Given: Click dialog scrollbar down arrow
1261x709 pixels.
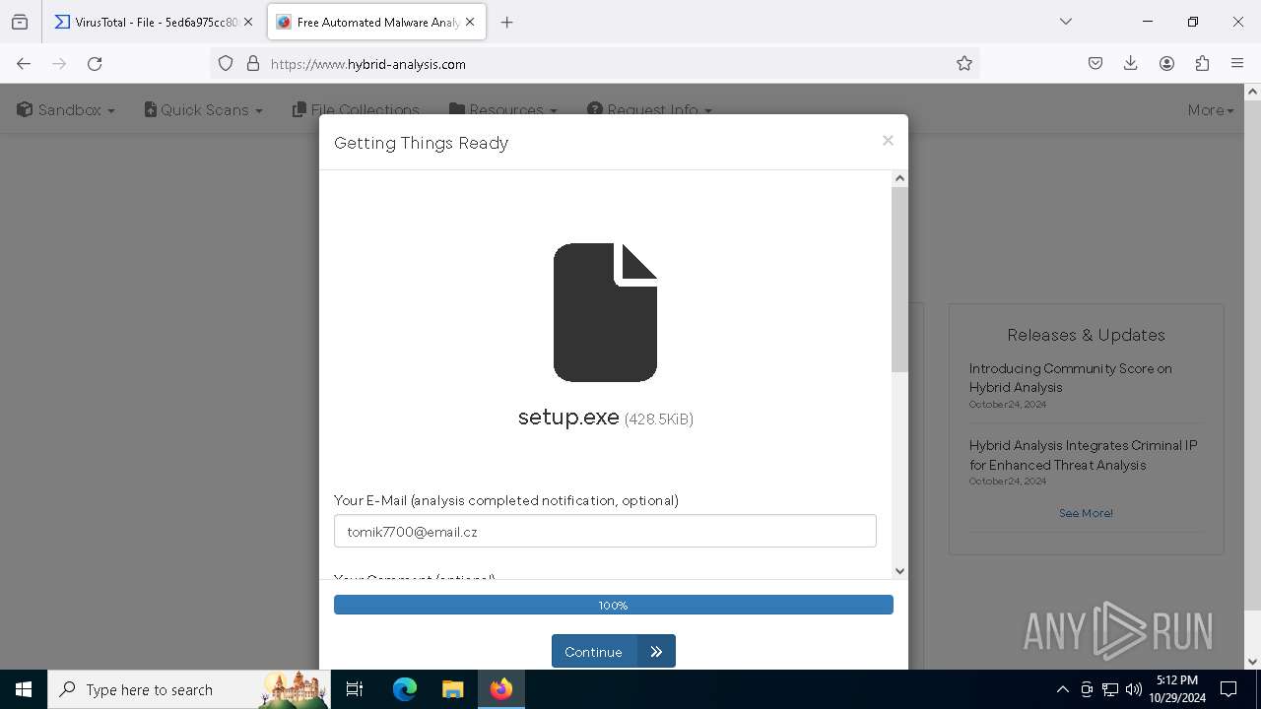Looking at the screenshot, I should (x=899, y=571).
